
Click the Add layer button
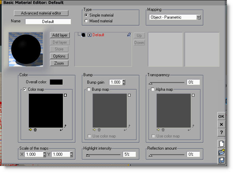coord(60,35)
